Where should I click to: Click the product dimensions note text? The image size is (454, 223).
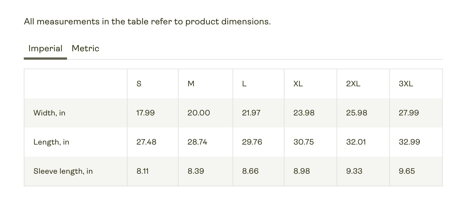pyautogui.click(x=147, y=22)
